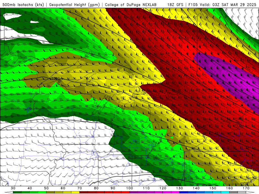Click the 170 knot legend label

246,188
